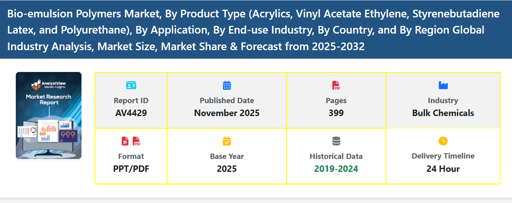512x203 pixels.
Task: Click the AV4429 report ID value
Action: point(131,113)
